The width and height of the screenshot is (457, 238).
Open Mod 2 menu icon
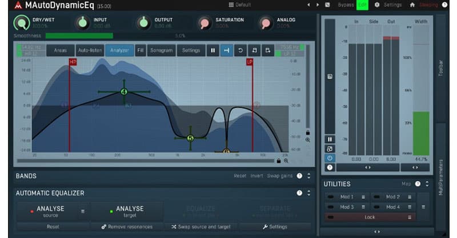tap(410, 197)
